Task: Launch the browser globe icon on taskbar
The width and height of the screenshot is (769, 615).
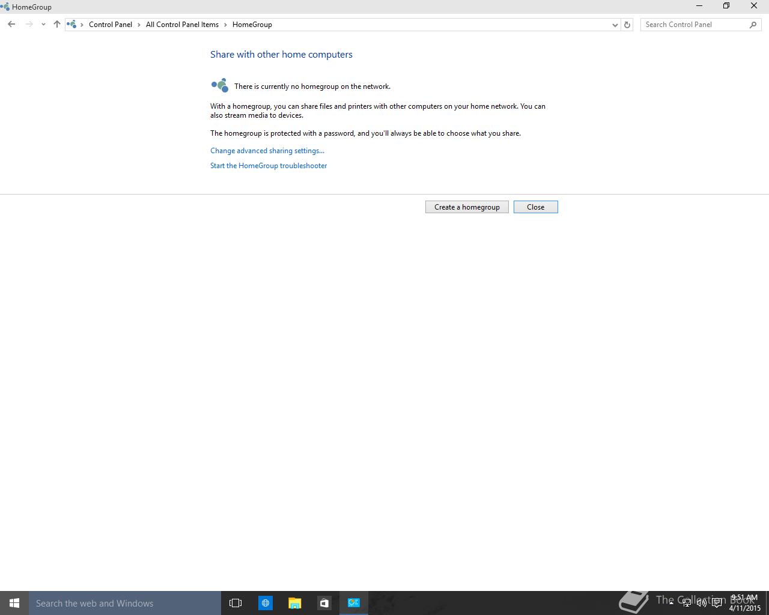Action: (x=265, y=603)
